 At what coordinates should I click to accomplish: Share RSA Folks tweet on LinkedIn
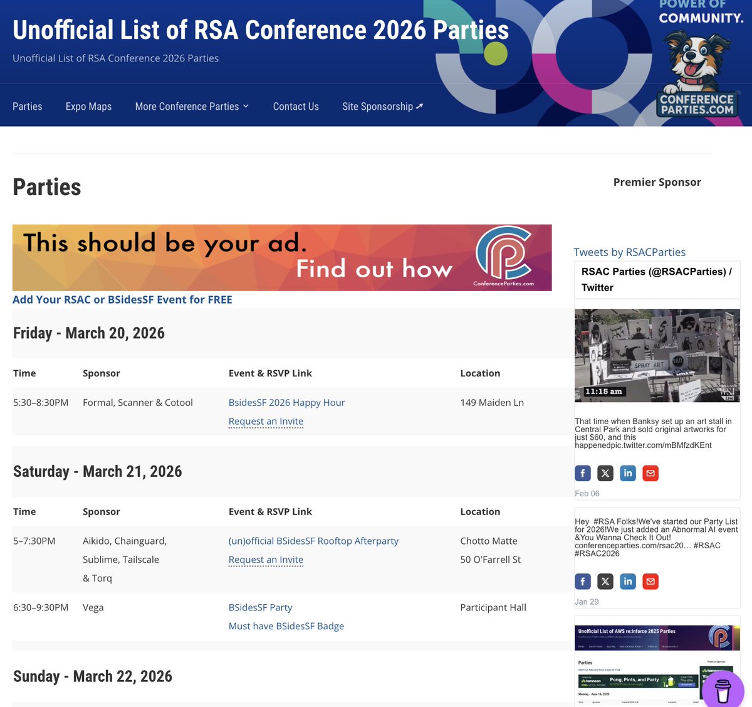[628, 582]
